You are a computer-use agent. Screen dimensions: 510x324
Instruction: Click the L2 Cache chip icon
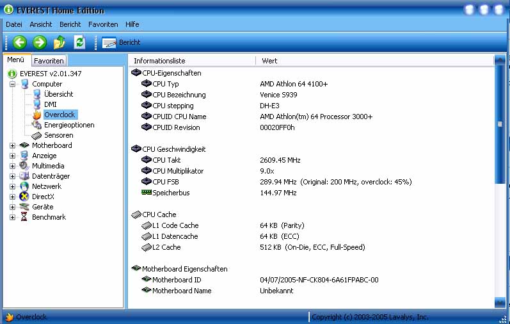pyautogui.click(x=147, y=247)
